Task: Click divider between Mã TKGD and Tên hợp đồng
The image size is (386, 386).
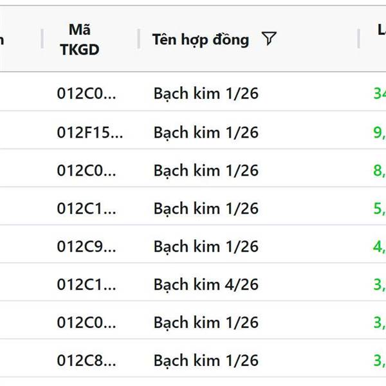Action: tap(138, 39)
